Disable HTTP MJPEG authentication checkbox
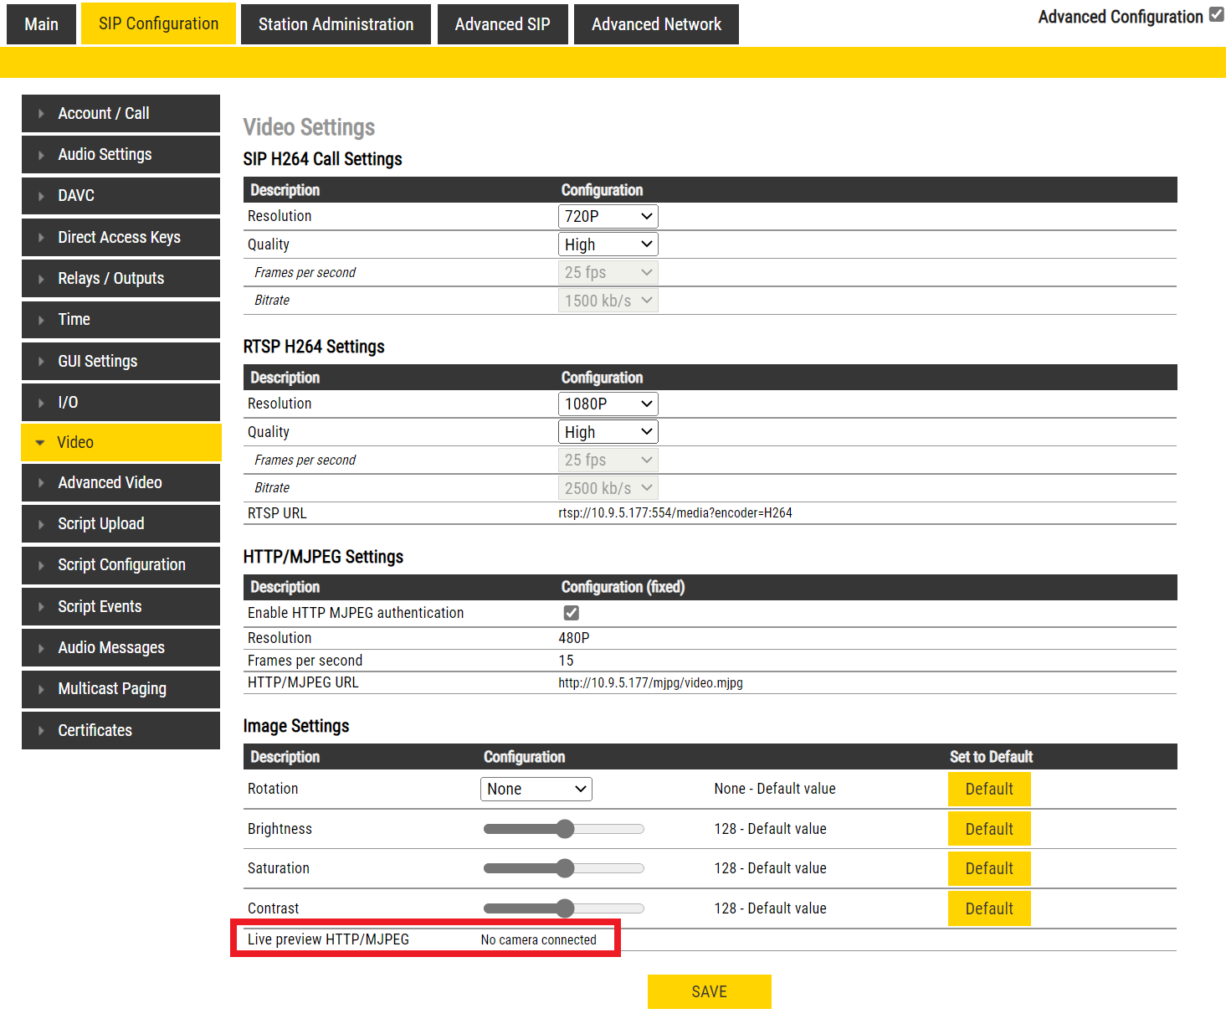 click(572, 613)
